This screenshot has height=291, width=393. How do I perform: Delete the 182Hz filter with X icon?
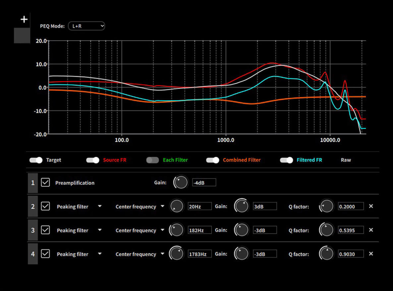(371, 230)
